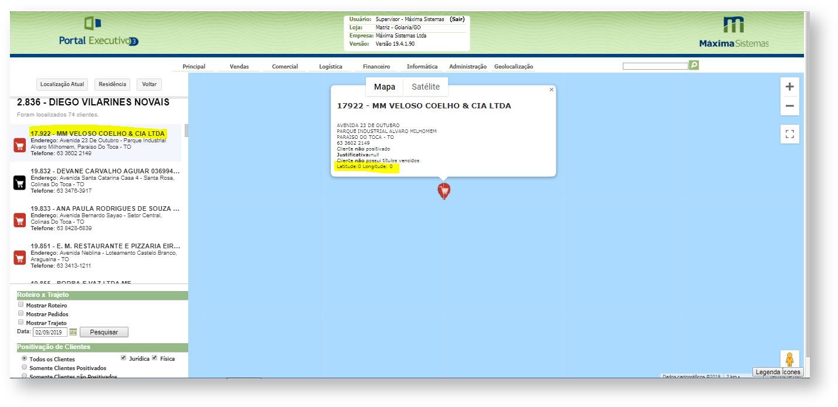This screenshot has height=407, width=838.
Task: Close the MM Veloso info popup
Action: tap(551, 90)
